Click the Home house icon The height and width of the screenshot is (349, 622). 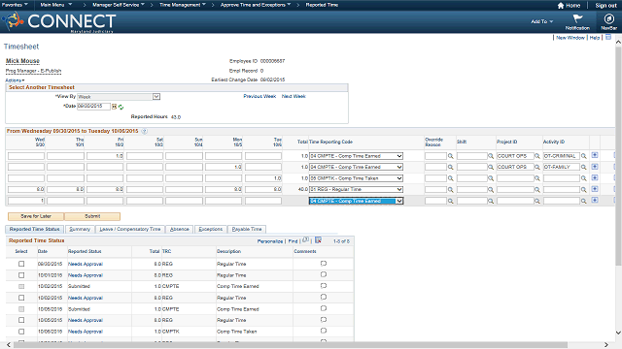pos(561,6)
